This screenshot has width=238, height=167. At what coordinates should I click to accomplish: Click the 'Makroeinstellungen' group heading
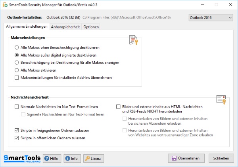tap(28, 38)
